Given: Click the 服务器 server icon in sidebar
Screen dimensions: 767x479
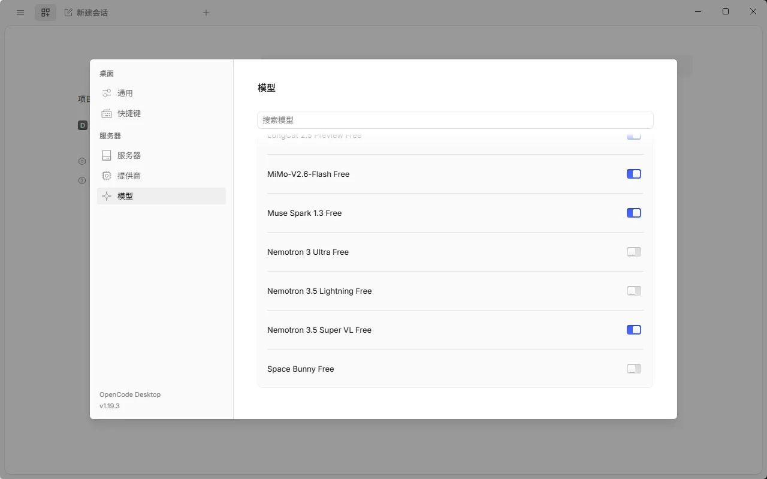Looking at the screenshot, I should point(107,155).
